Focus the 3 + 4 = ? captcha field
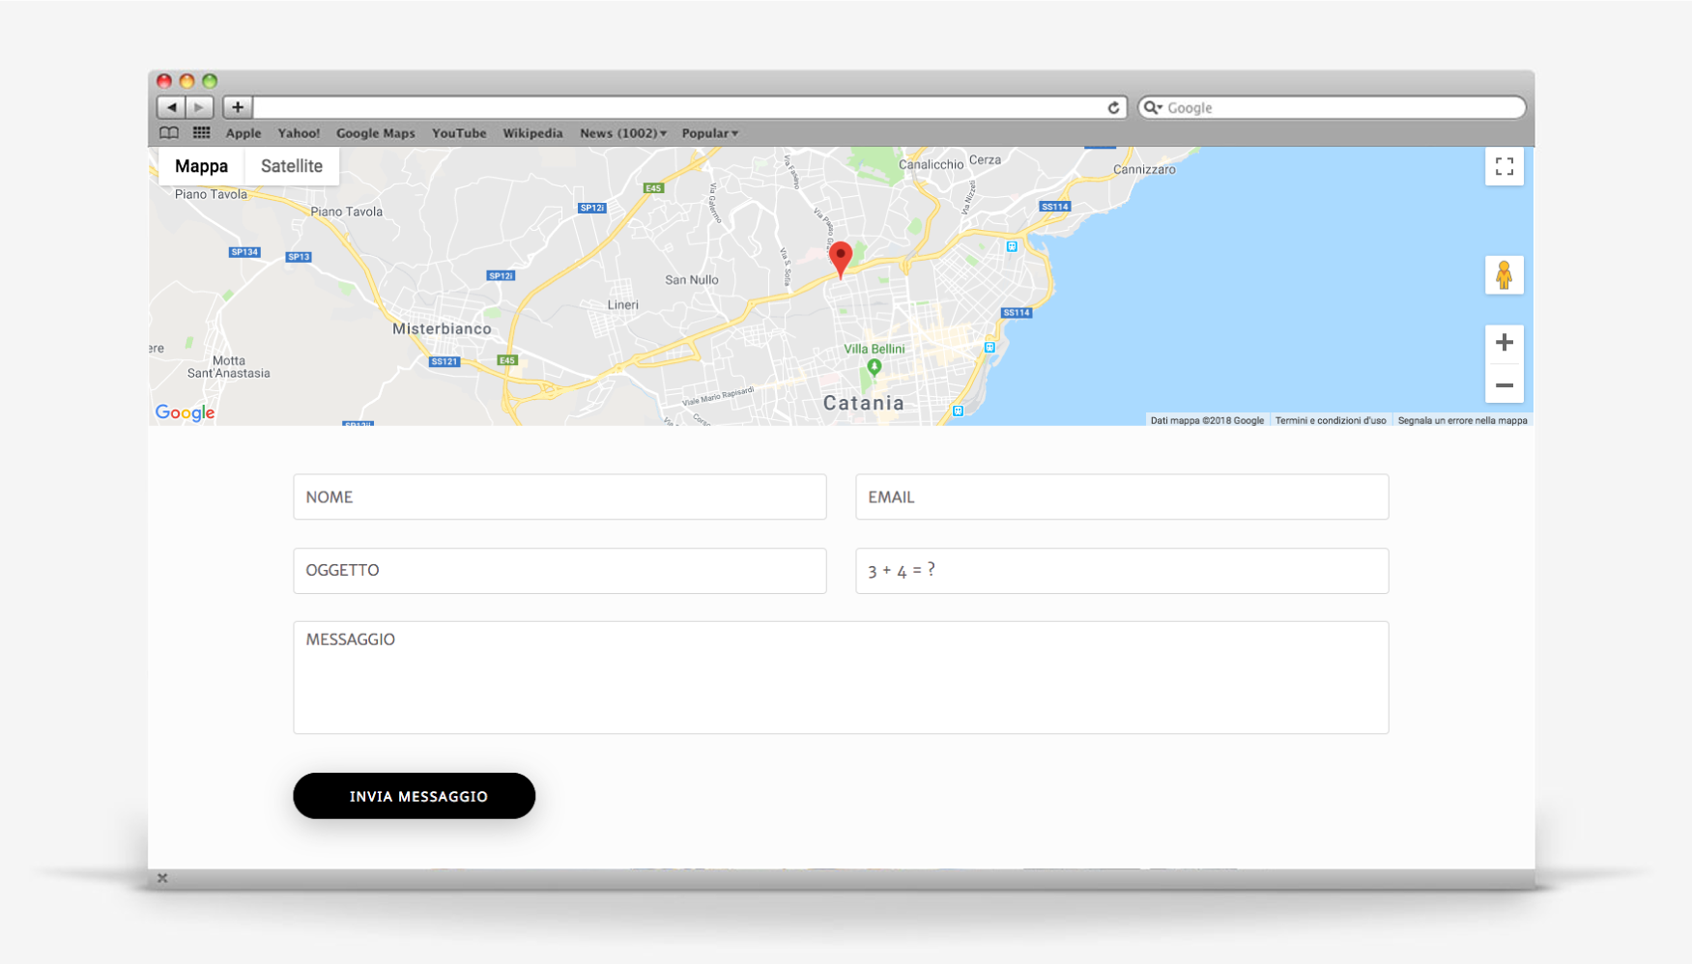This screenshot has width=1692, height=964. pyautogui.click(x=1122, y=571)
